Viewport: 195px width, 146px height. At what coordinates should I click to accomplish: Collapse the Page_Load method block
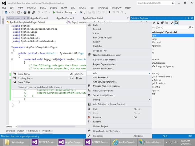(x=12, y=59)
